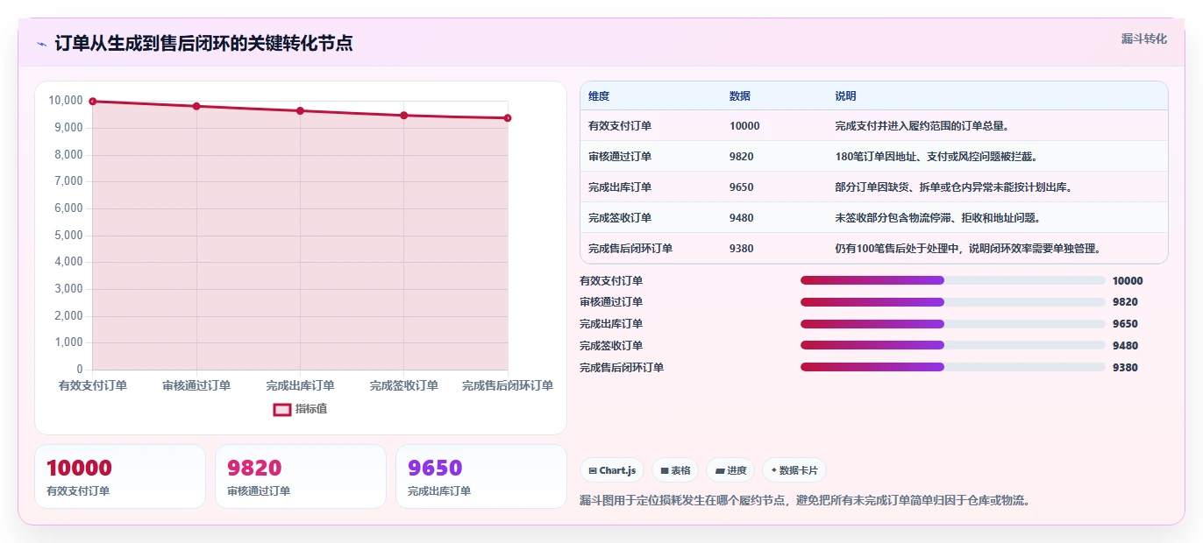Toggle the 指标值 legend swatch
Image resolution: width=1203 pixels, height=543 pixels.
pyautogui.click(x=282, y=409)
